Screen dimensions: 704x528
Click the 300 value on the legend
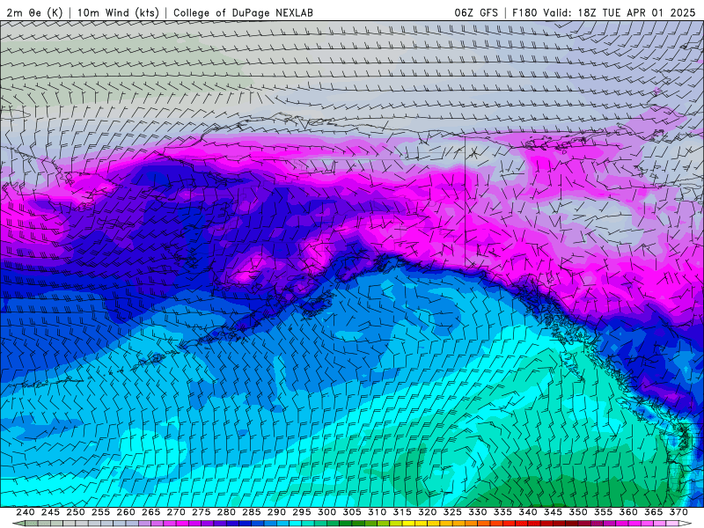[326, 512]
